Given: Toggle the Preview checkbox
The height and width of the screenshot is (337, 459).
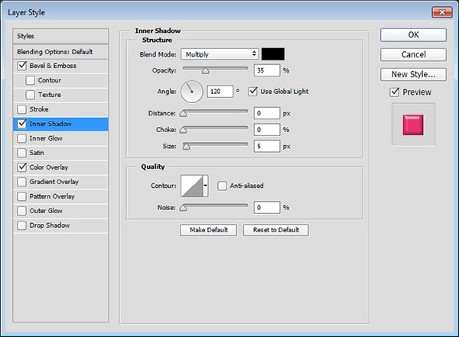Looking at the screenshot, I should pyautogui.click(x=395, y=92).
